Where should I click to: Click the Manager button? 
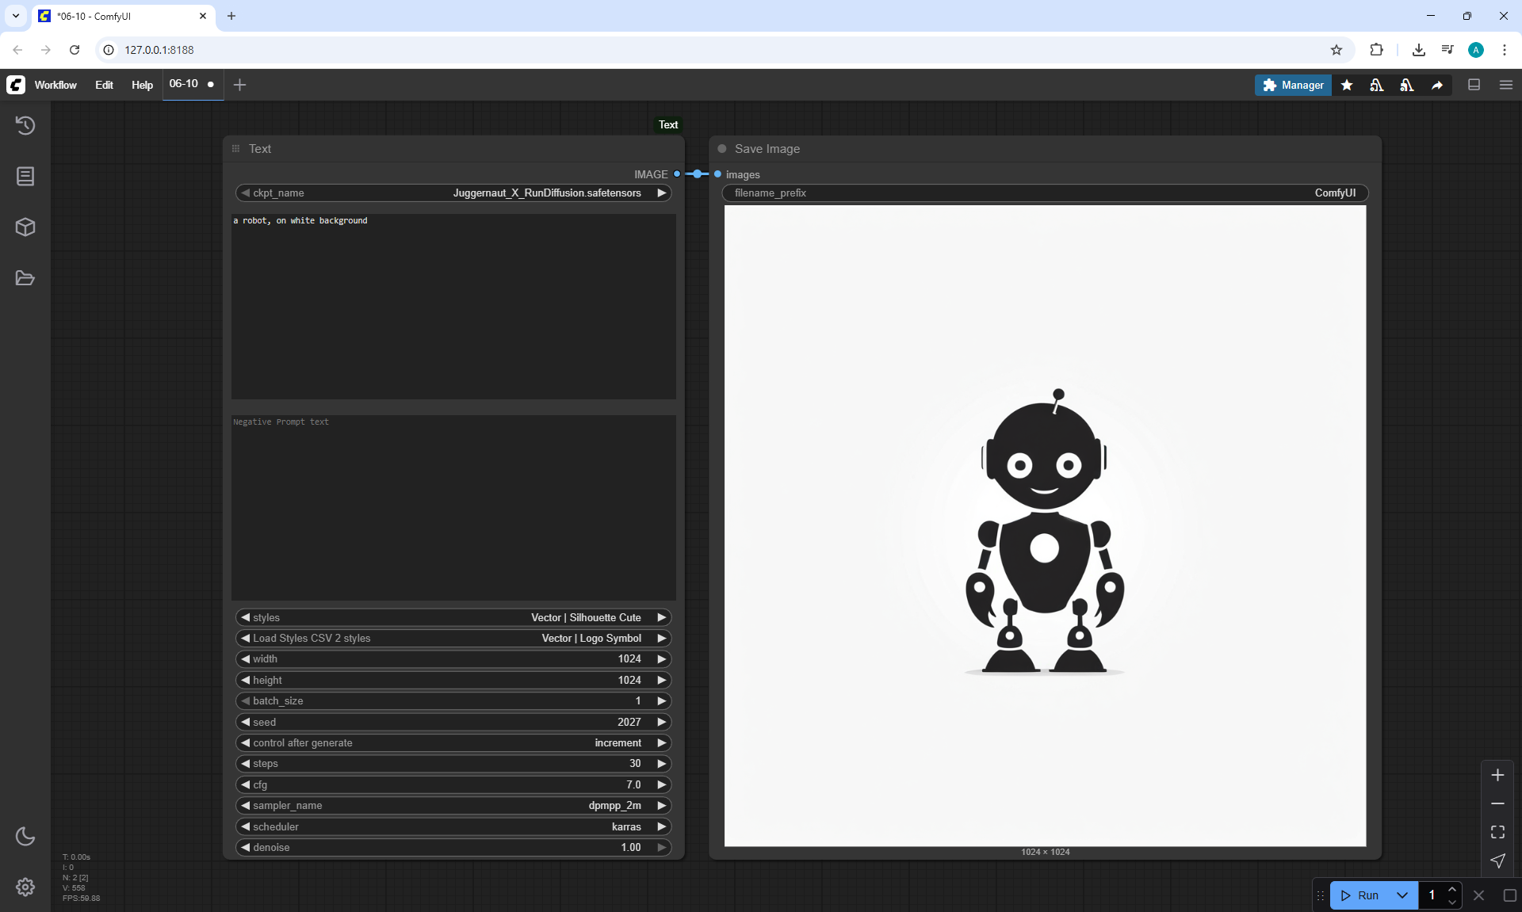coord(1293,85)
